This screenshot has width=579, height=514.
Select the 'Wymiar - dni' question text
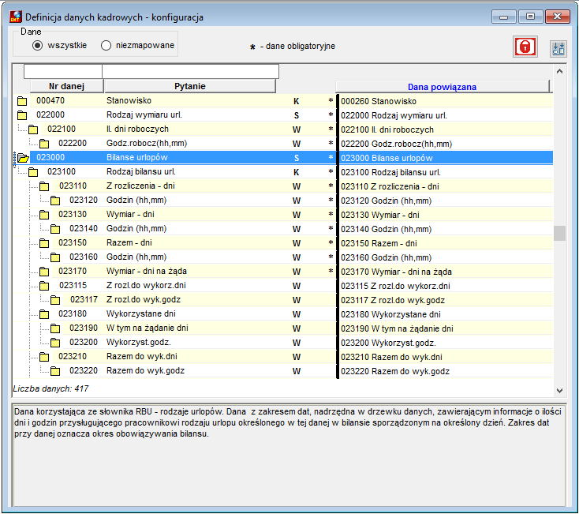click(130, 214)
